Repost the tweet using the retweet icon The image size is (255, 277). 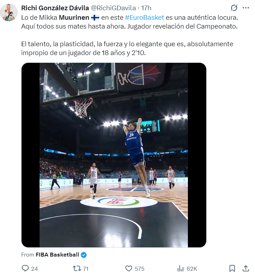tap(77, 269)
